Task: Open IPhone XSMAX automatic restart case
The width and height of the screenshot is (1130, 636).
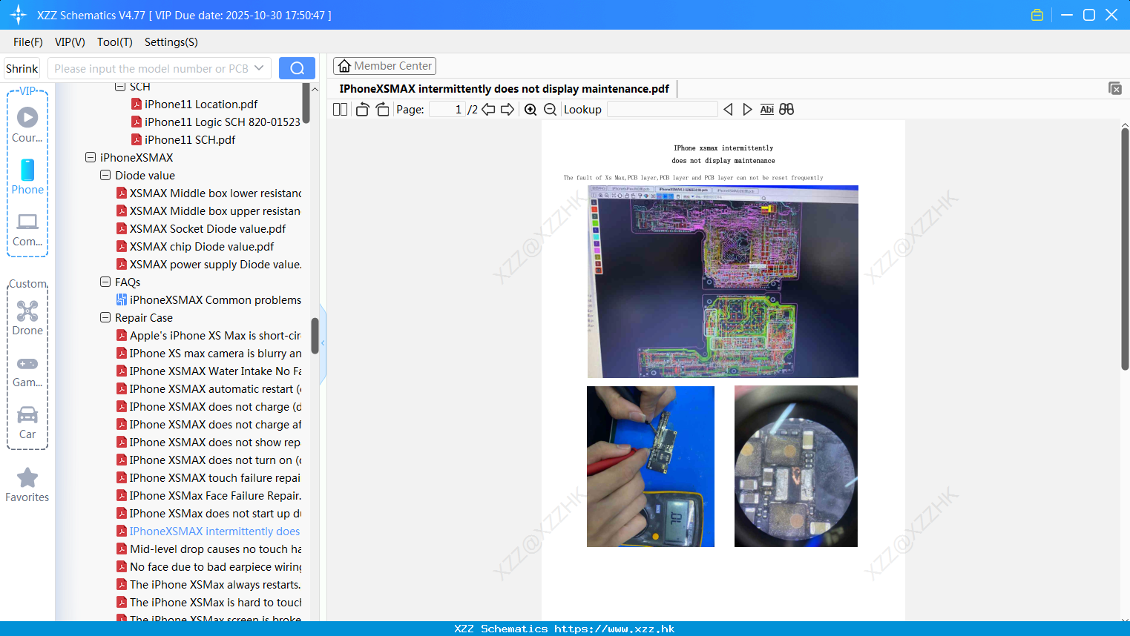Action: click(208, 389)
